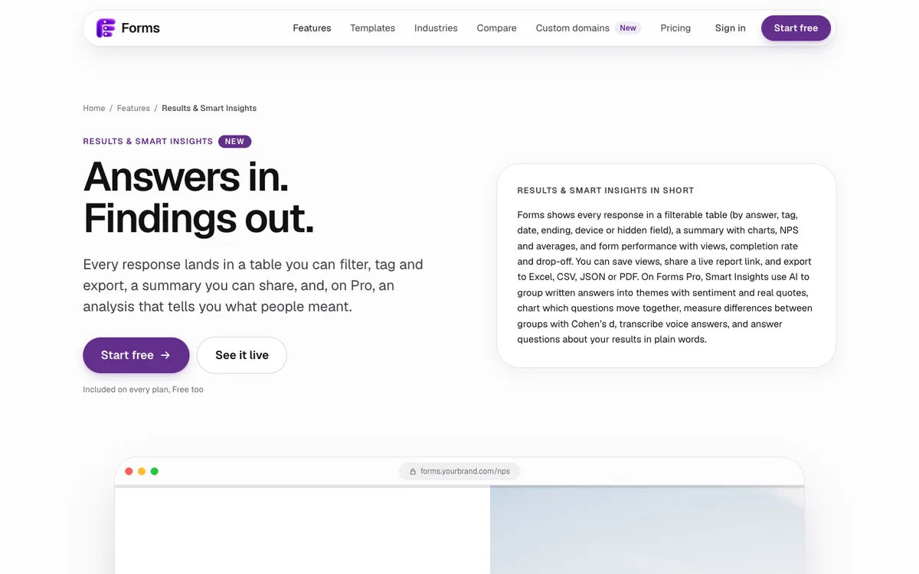Click the photo panel in the mockup
The image size is (919, 574).
point(647,530)
